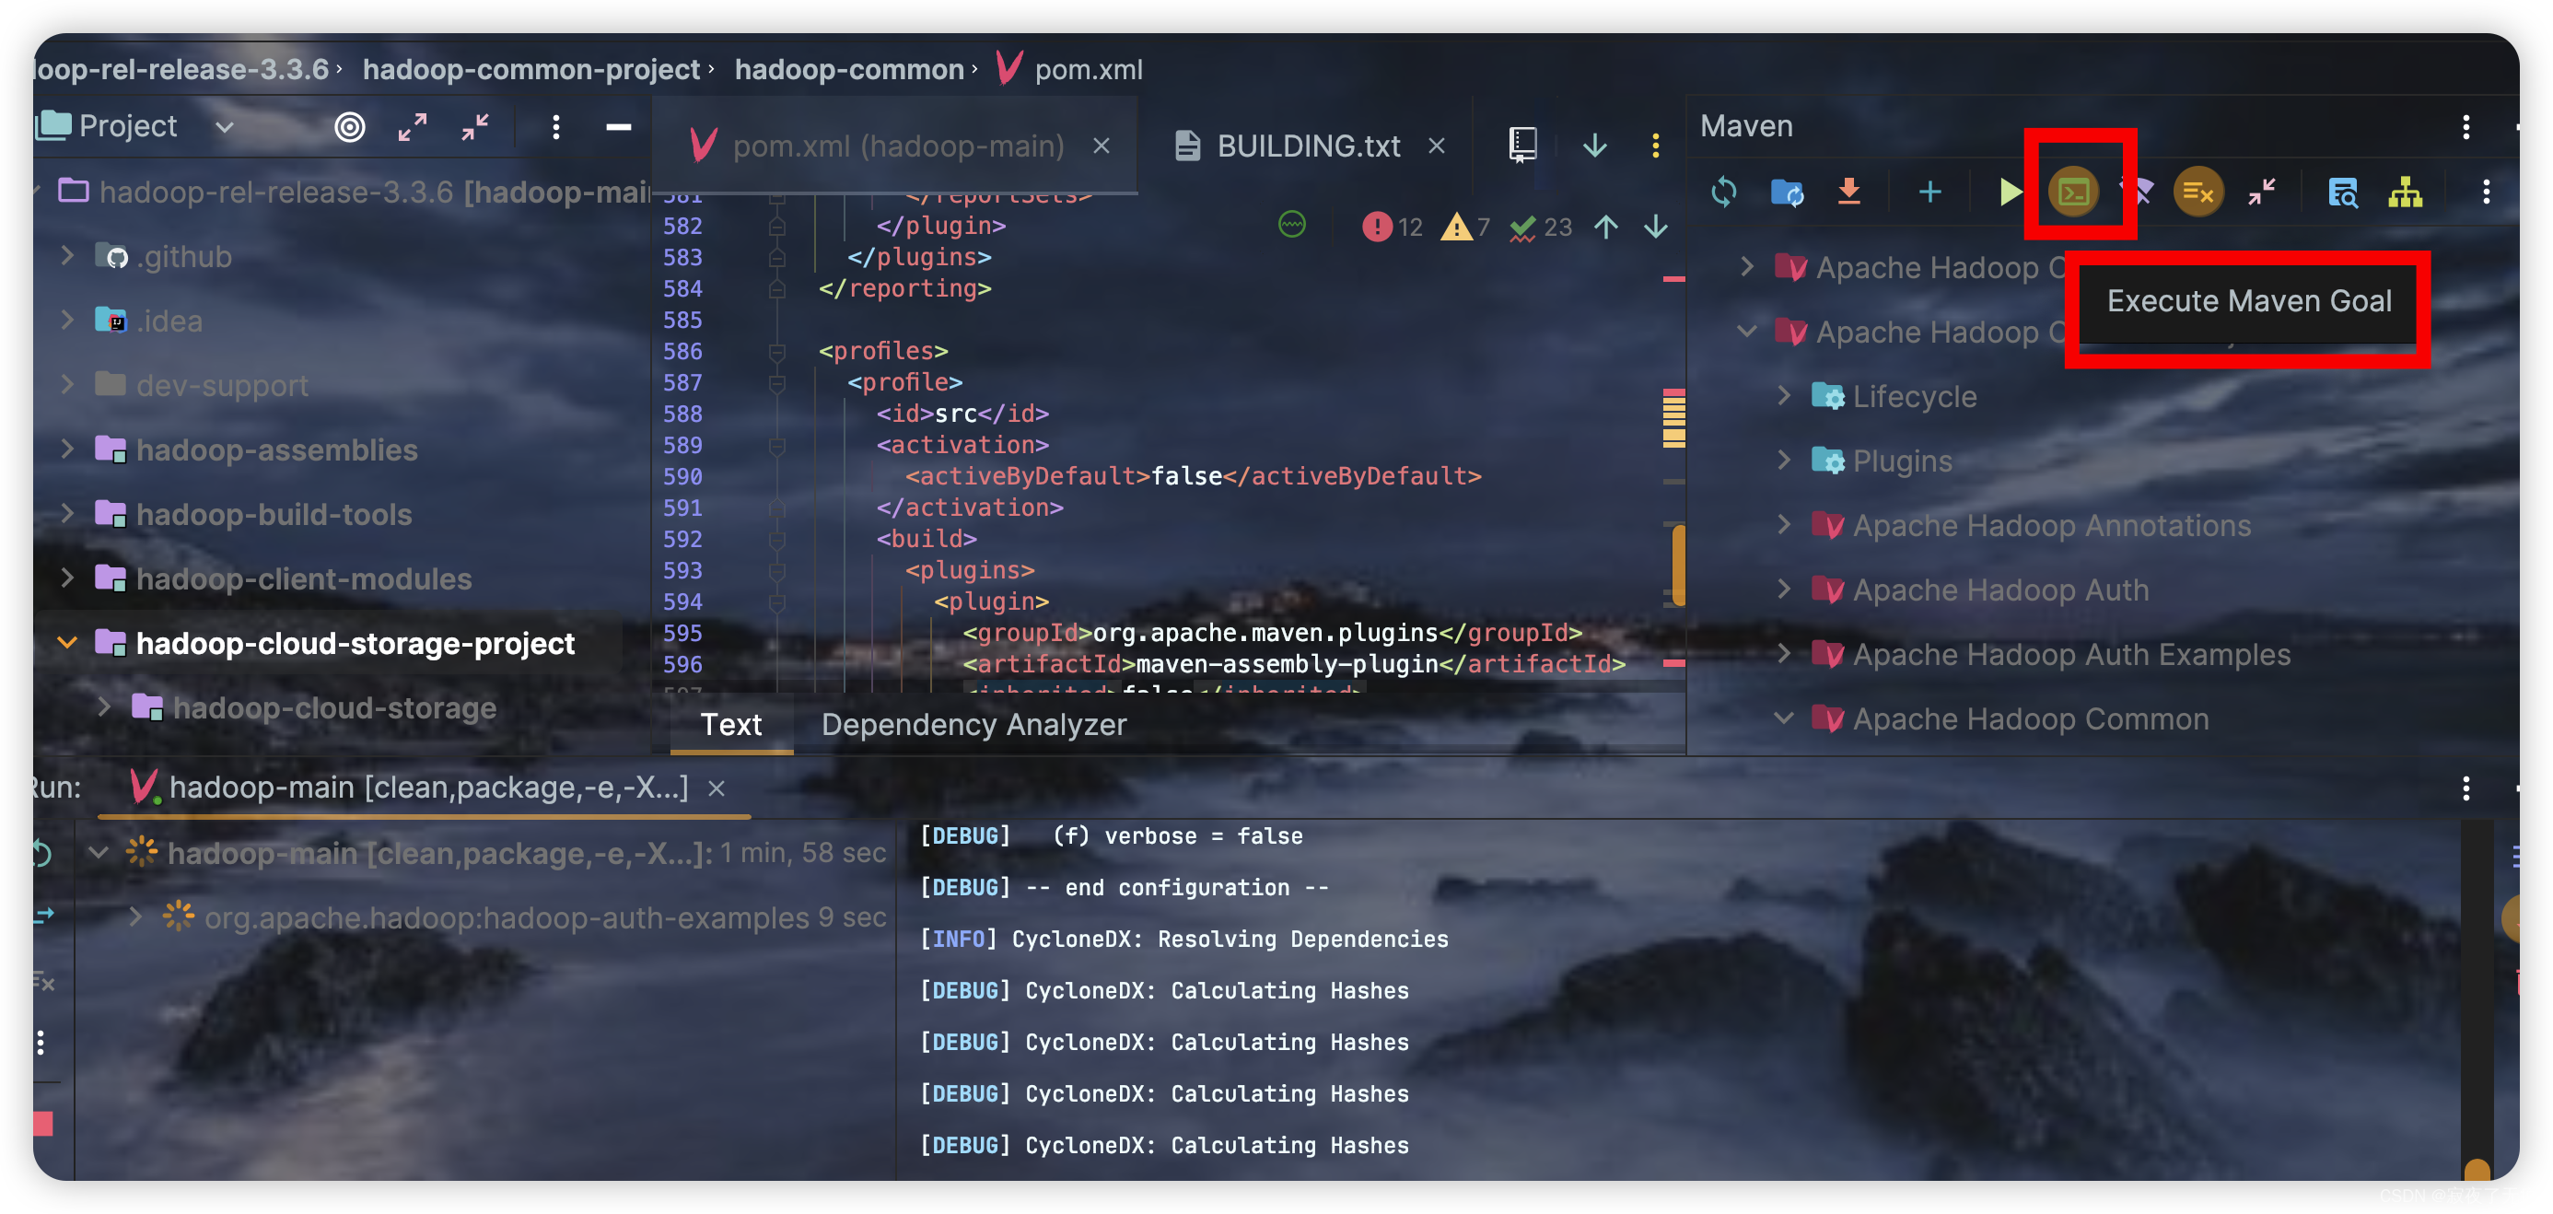This screenshot has width=2553, height=1214.
Task: Close the pom.xml (hadoop-main) tab
Action: click(x=1102, y=146)
